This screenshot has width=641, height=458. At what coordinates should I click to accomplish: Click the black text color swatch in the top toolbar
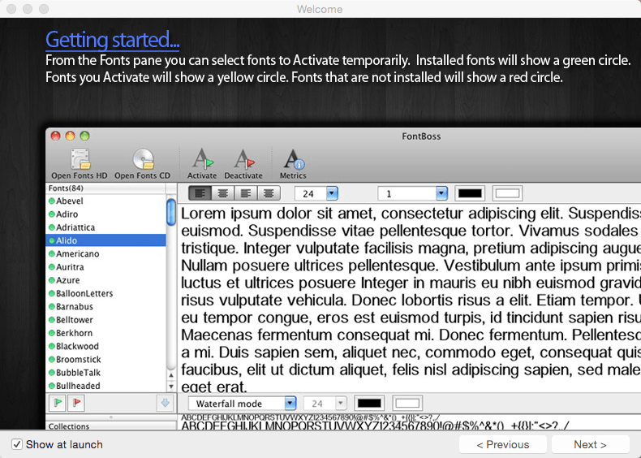[470, 193]
